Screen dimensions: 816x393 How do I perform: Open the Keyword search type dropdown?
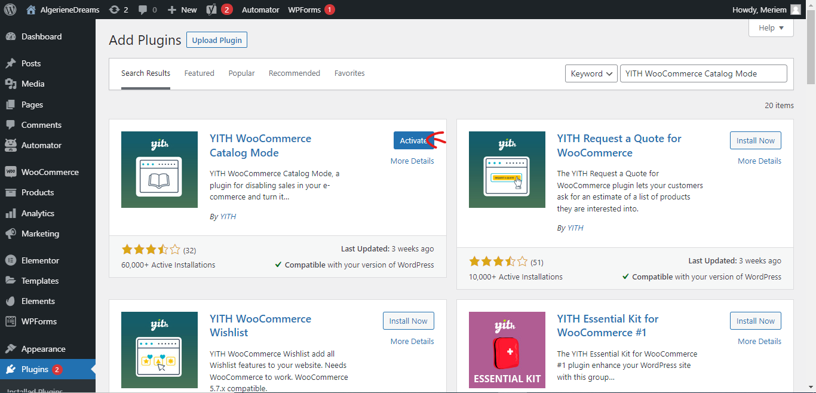pos(591,73)
